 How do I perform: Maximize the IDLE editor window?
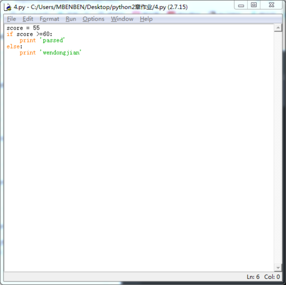coord(254,5)
